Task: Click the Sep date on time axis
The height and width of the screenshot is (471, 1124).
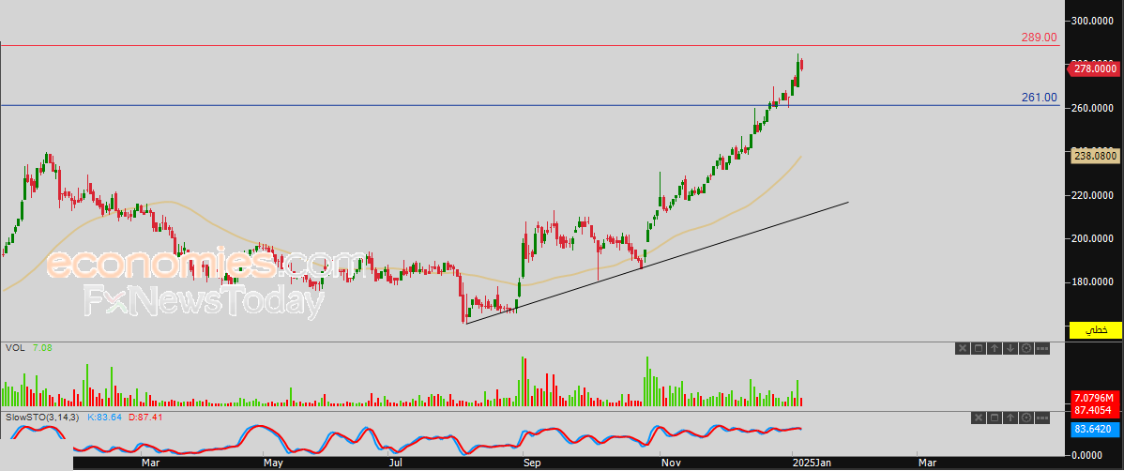Action: [531, 463]
